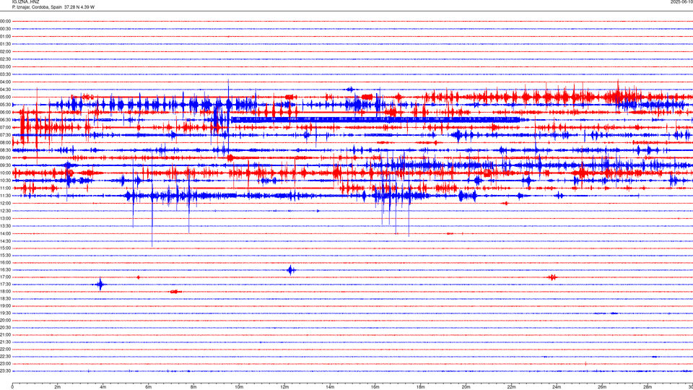
Task: Click the 20m minute axis label
Action: point(466,387)
